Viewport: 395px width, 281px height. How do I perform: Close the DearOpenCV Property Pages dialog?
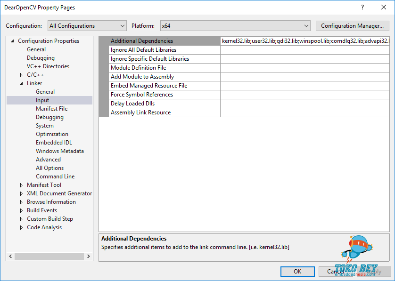coord(383,7)
